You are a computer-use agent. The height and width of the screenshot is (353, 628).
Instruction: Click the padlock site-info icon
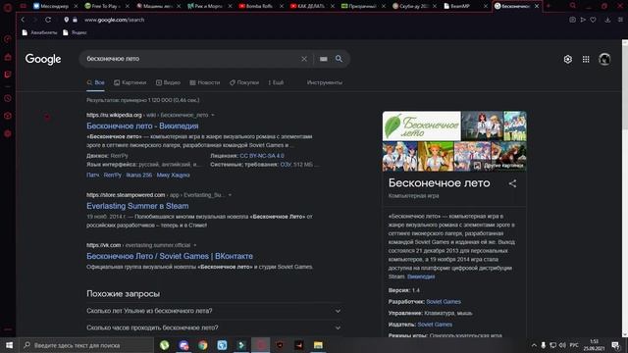coord(75,20)
